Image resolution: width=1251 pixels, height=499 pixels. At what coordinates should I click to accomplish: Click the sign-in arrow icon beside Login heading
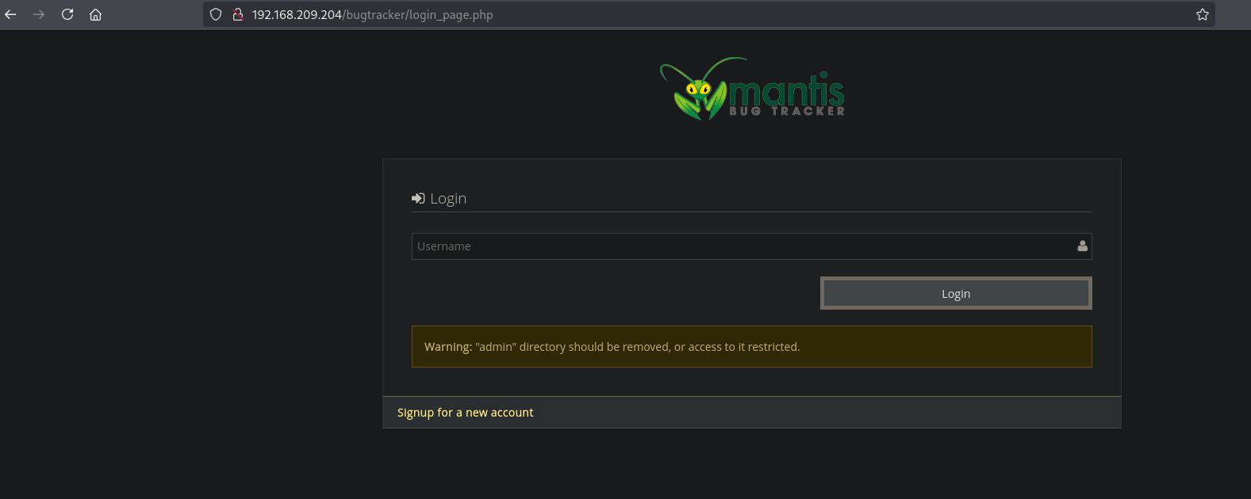(x=418, y=198)
